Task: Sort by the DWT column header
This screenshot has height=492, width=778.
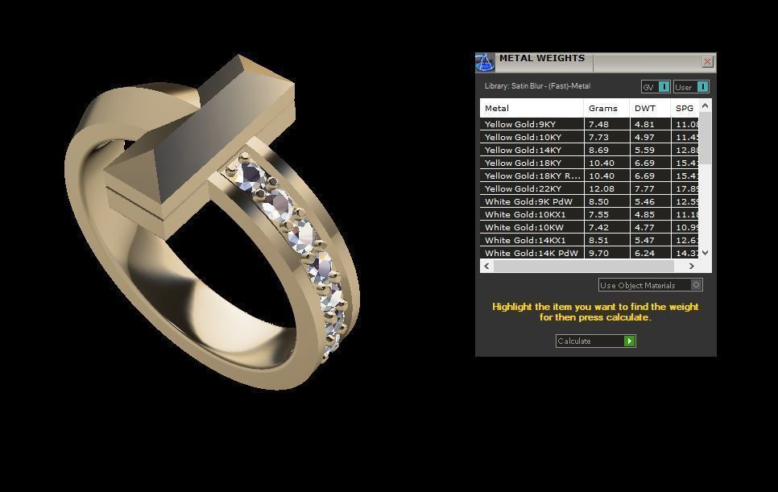Action: 650,108
